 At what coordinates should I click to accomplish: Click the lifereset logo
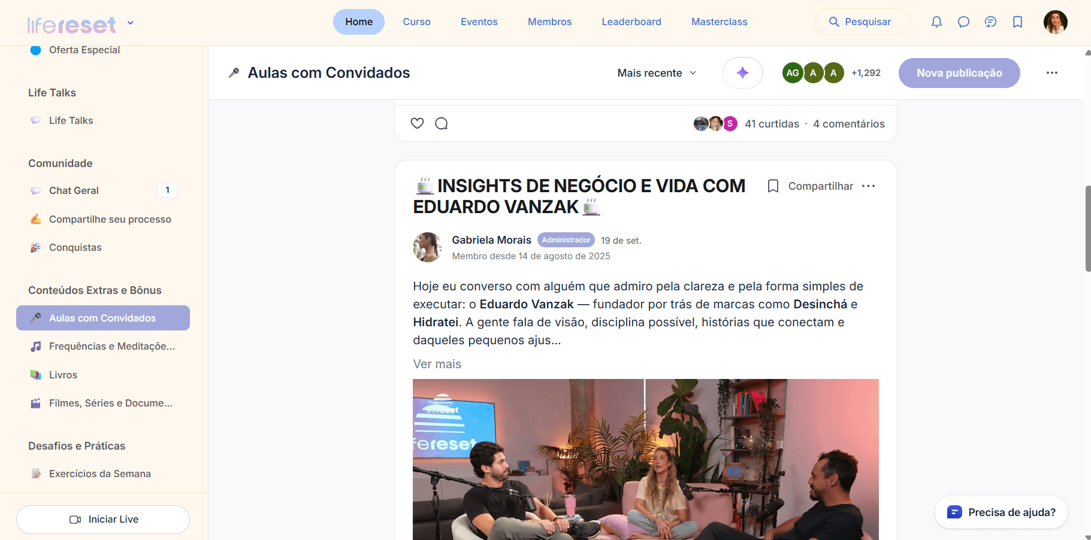tap(71, 24)
